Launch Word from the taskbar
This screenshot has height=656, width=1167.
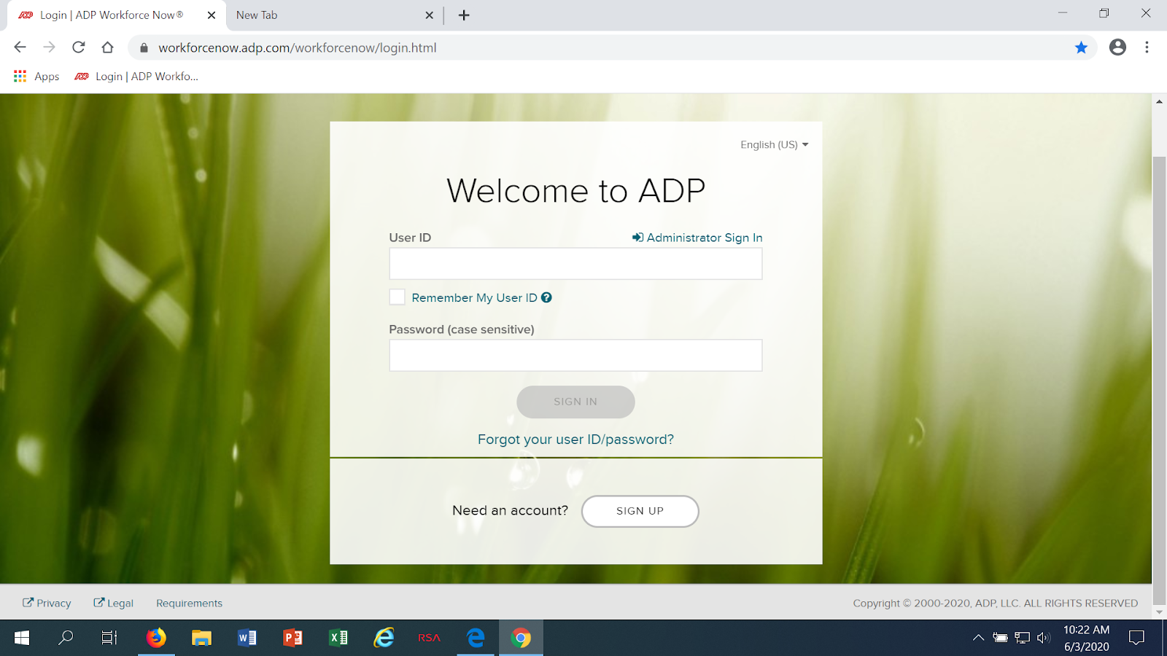click(x=247, y=638)
